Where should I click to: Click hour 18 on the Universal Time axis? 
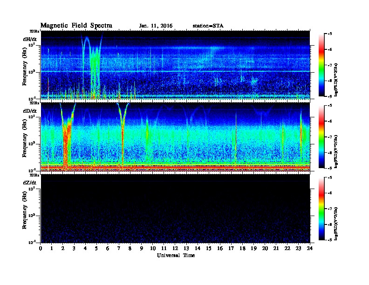click(242, 248)
